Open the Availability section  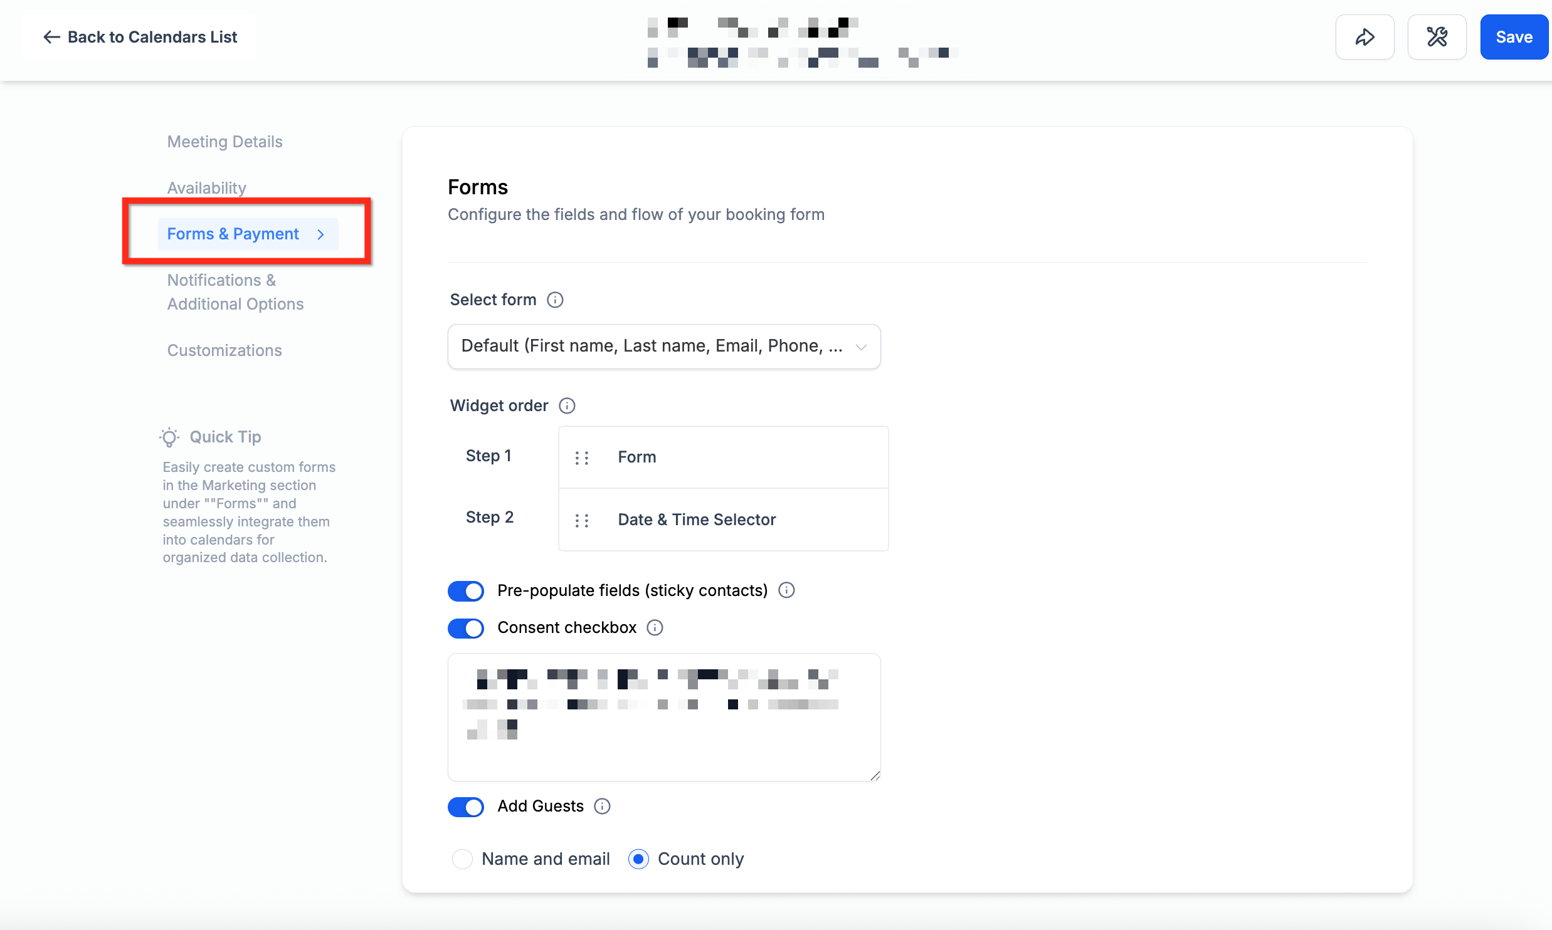click(206, 188)
